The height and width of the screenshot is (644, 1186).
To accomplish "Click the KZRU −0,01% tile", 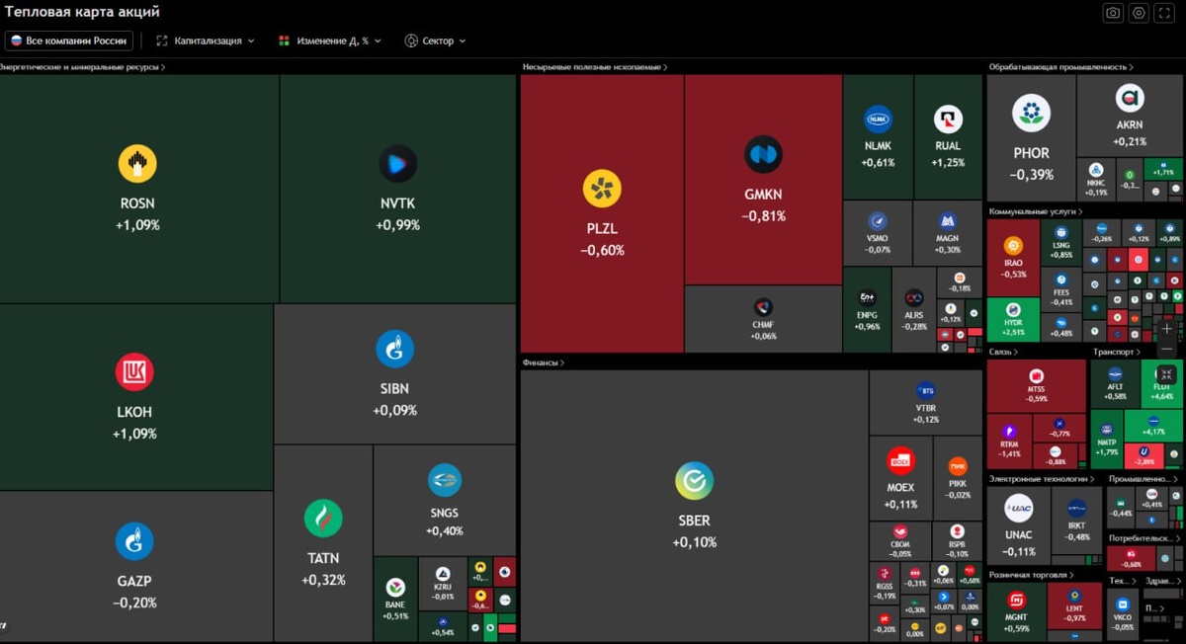I will [x=443, y=584].
